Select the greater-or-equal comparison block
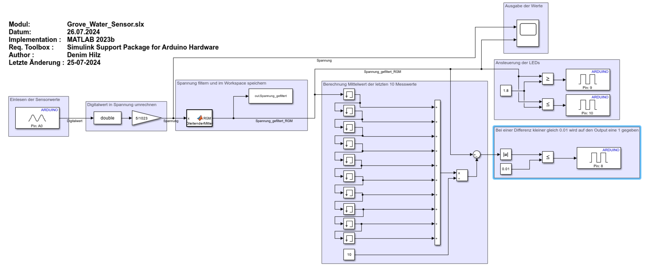The height and width of the screenshot is (270, 645). 547,79
